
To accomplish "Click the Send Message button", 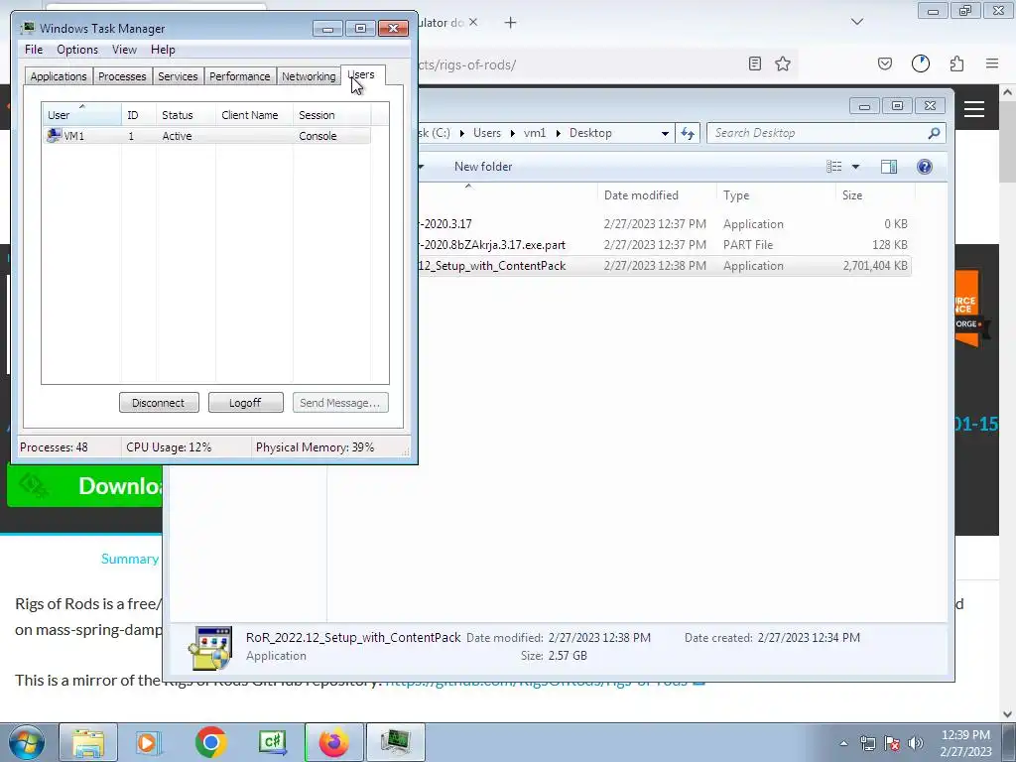I will [340, 403].
